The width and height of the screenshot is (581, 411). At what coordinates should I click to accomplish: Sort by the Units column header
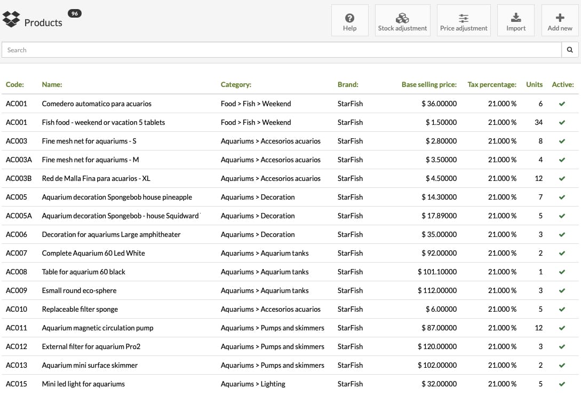(534, 84)
